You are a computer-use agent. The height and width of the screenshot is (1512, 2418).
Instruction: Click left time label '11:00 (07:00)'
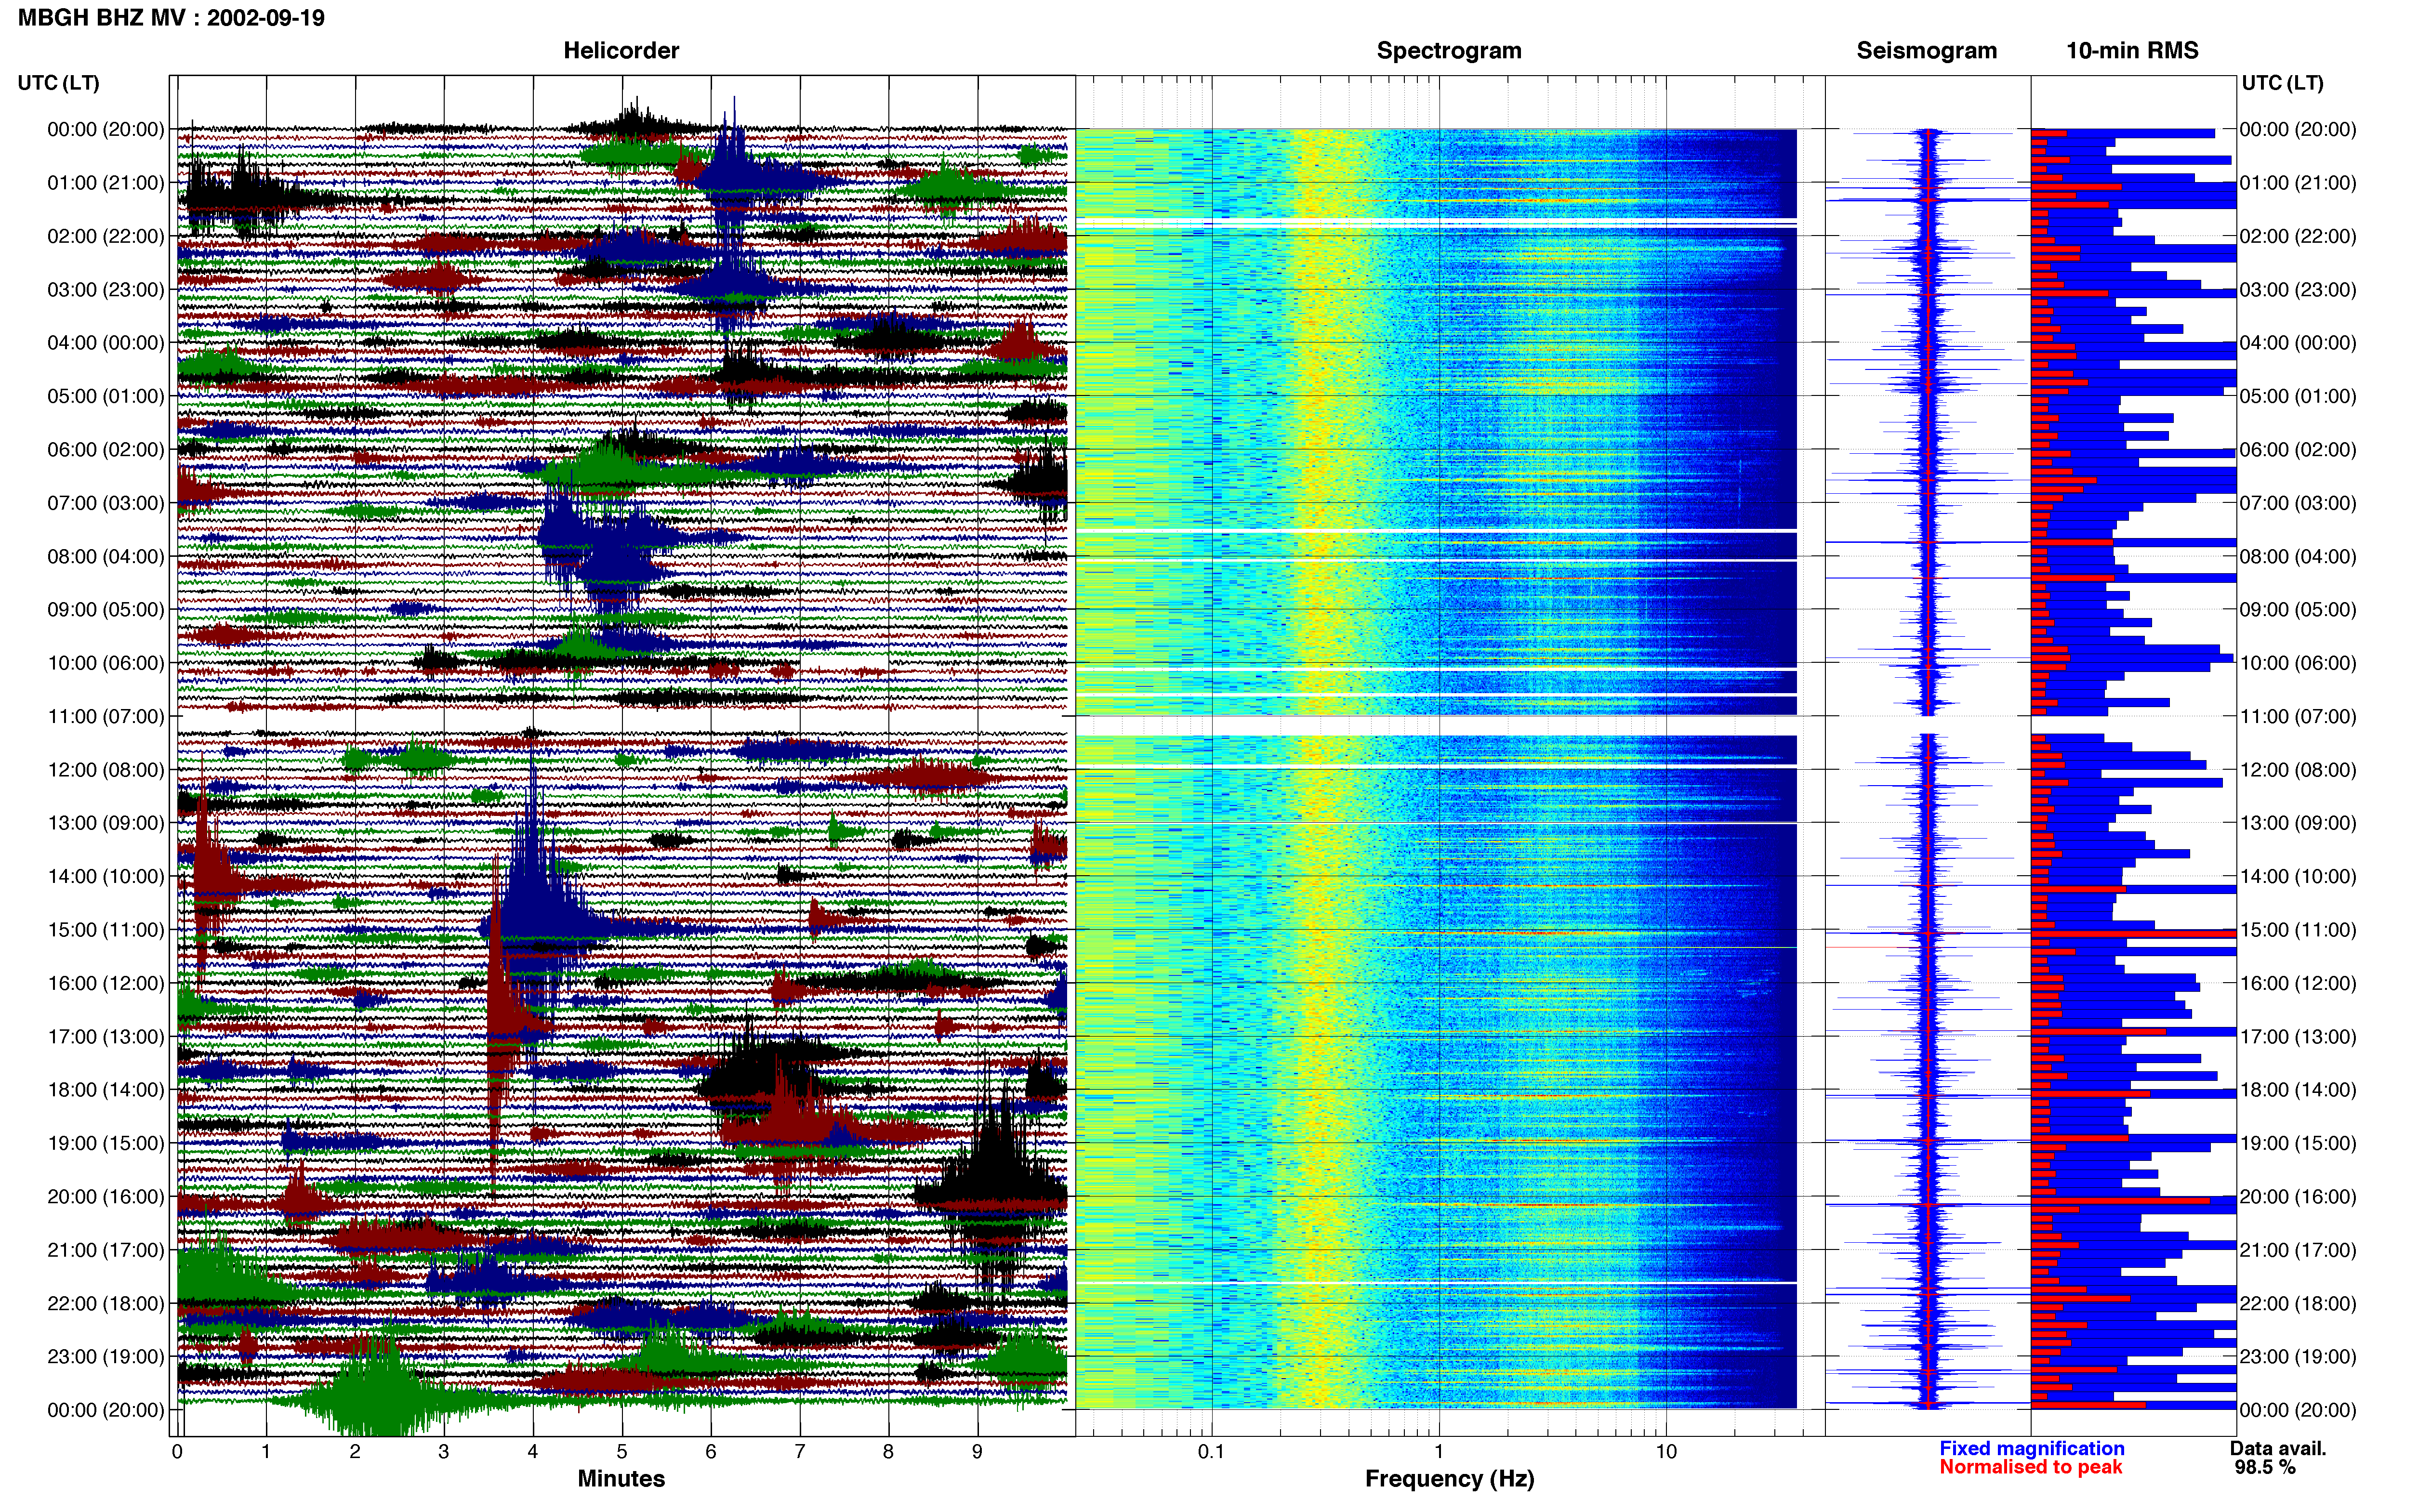coord(106,716)
